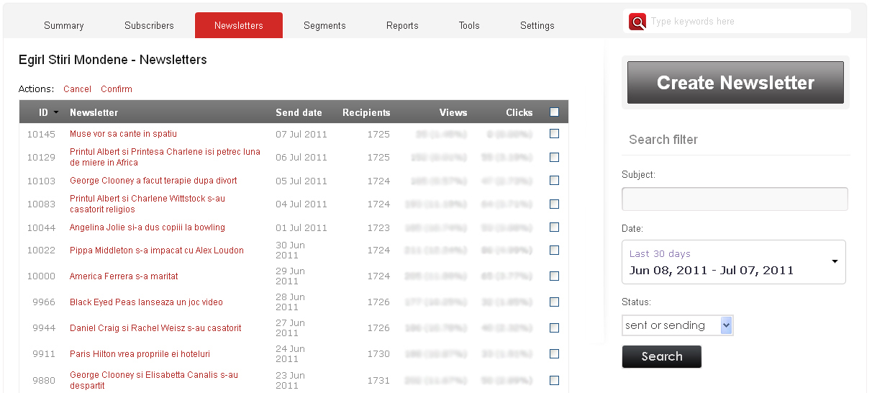
Task: Tick the checkbox for Paris Hilton newsletter
Action: click(554, 354)
